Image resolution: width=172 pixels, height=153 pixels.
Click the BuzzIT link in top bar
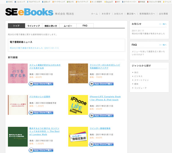pyautogui.click(x=109, y=2)
